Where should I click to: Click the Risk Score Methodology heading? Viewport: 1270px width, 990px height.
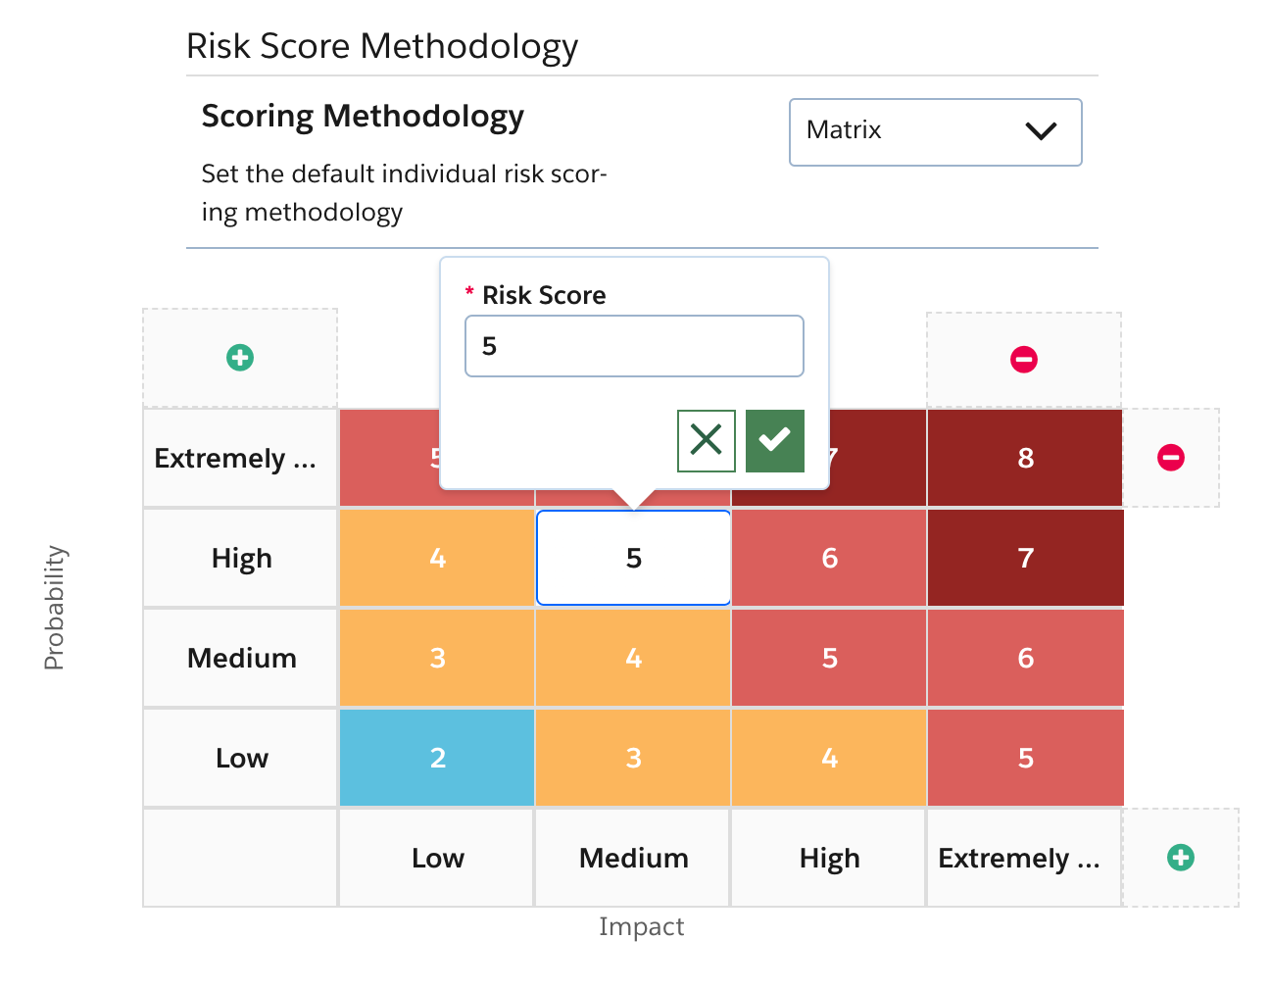[382, 45]
